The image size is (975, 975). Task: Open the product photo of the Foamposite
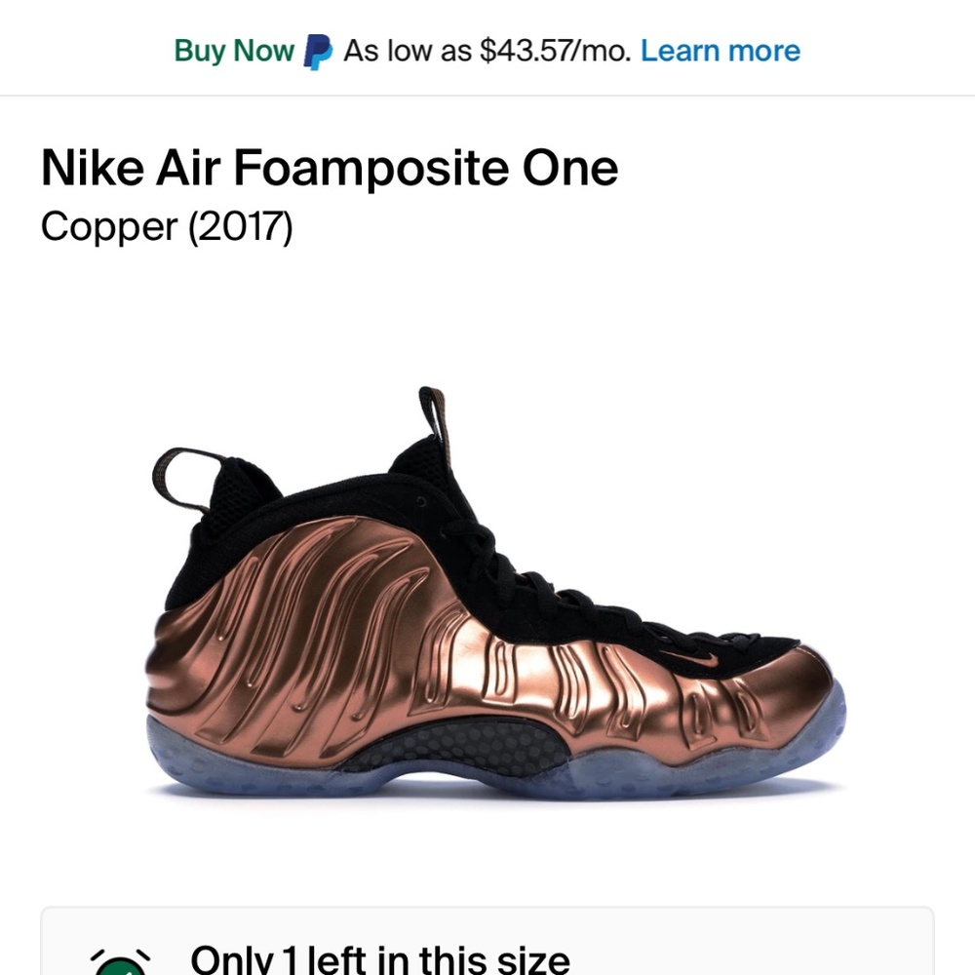[487, 604]
